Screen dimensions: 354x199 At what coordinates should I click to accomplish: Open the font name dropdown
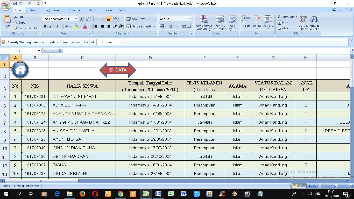click(65, 19)
